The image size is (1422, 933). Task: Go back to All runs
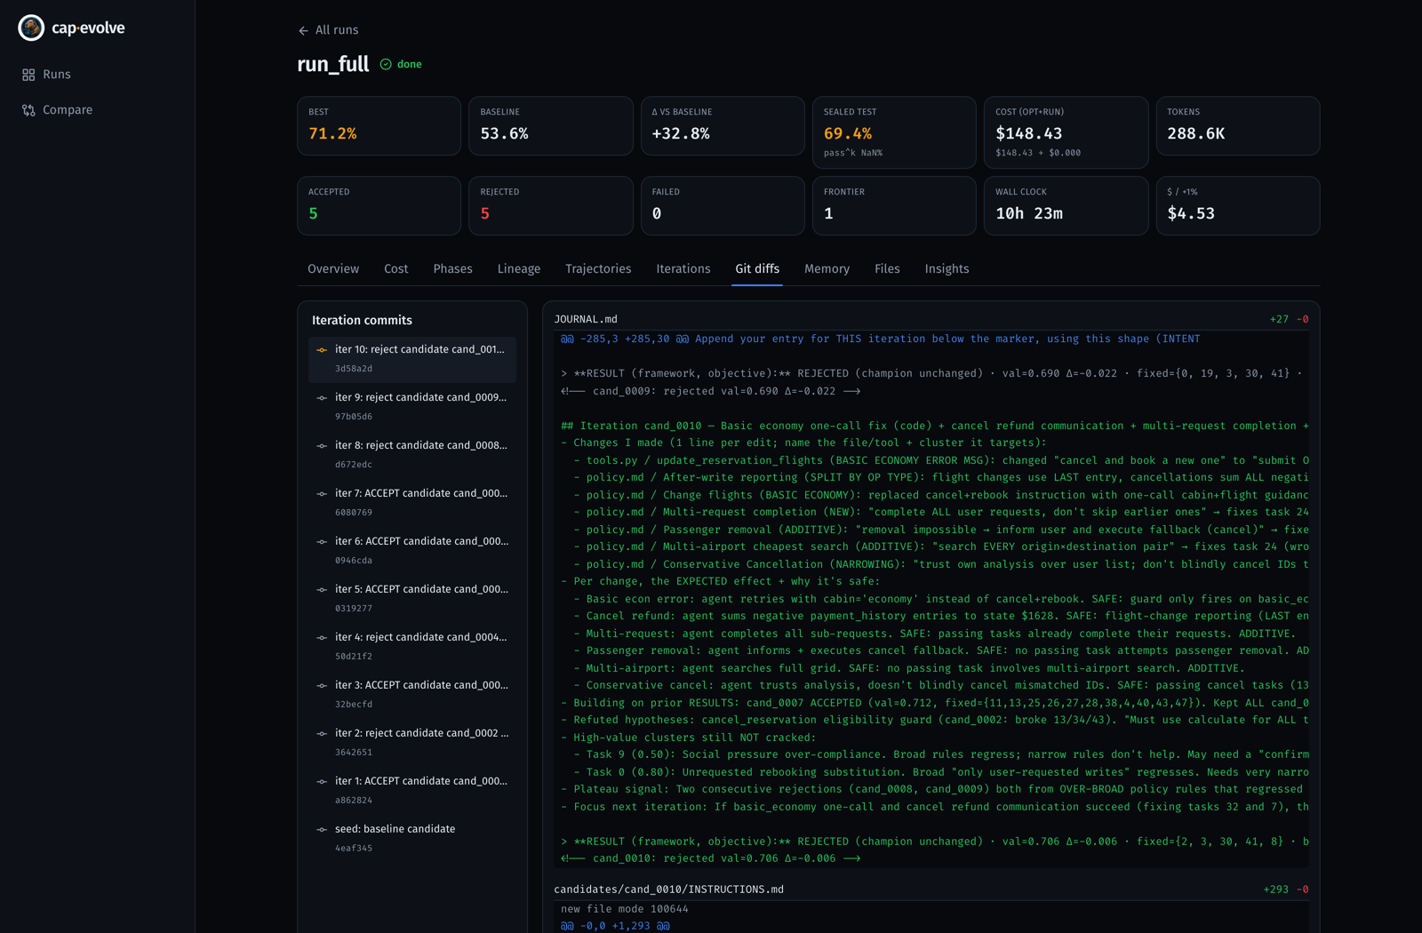(328, 30)
